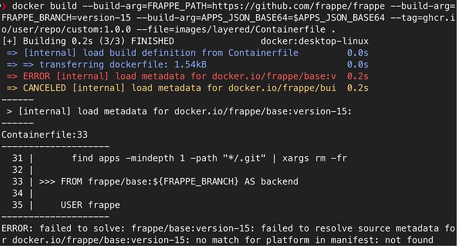
Task: Click the Containerfile:33 reference
Action: click(44, 135)
